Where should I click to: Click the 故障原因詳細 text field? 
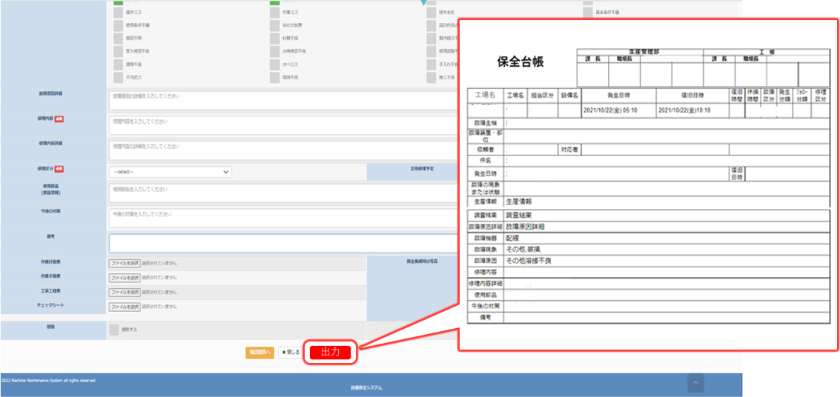point(282,100)
